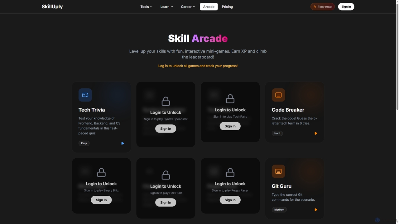Click the Git Guru description text

293,197
